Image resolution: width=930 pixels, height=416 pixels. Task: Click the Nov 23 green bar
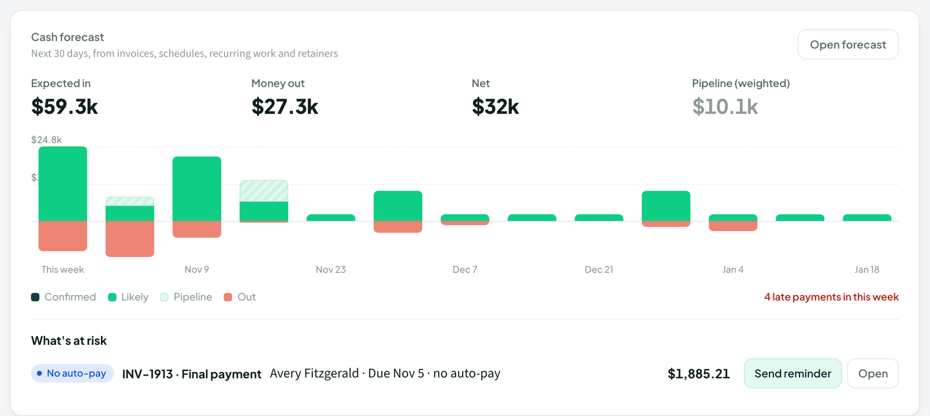tap(331, 218)
